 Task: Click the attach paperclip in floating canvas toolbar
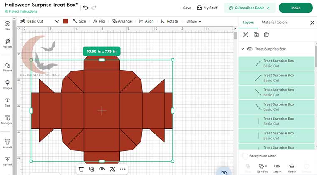[102, 169]
